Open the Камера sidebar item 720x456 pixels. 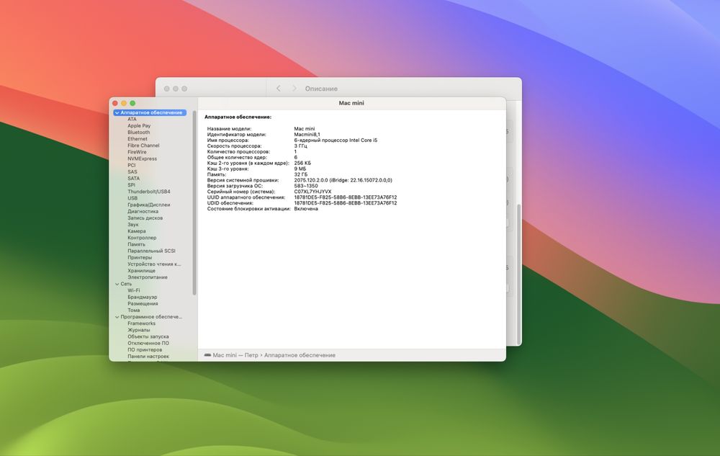point(136,231)
